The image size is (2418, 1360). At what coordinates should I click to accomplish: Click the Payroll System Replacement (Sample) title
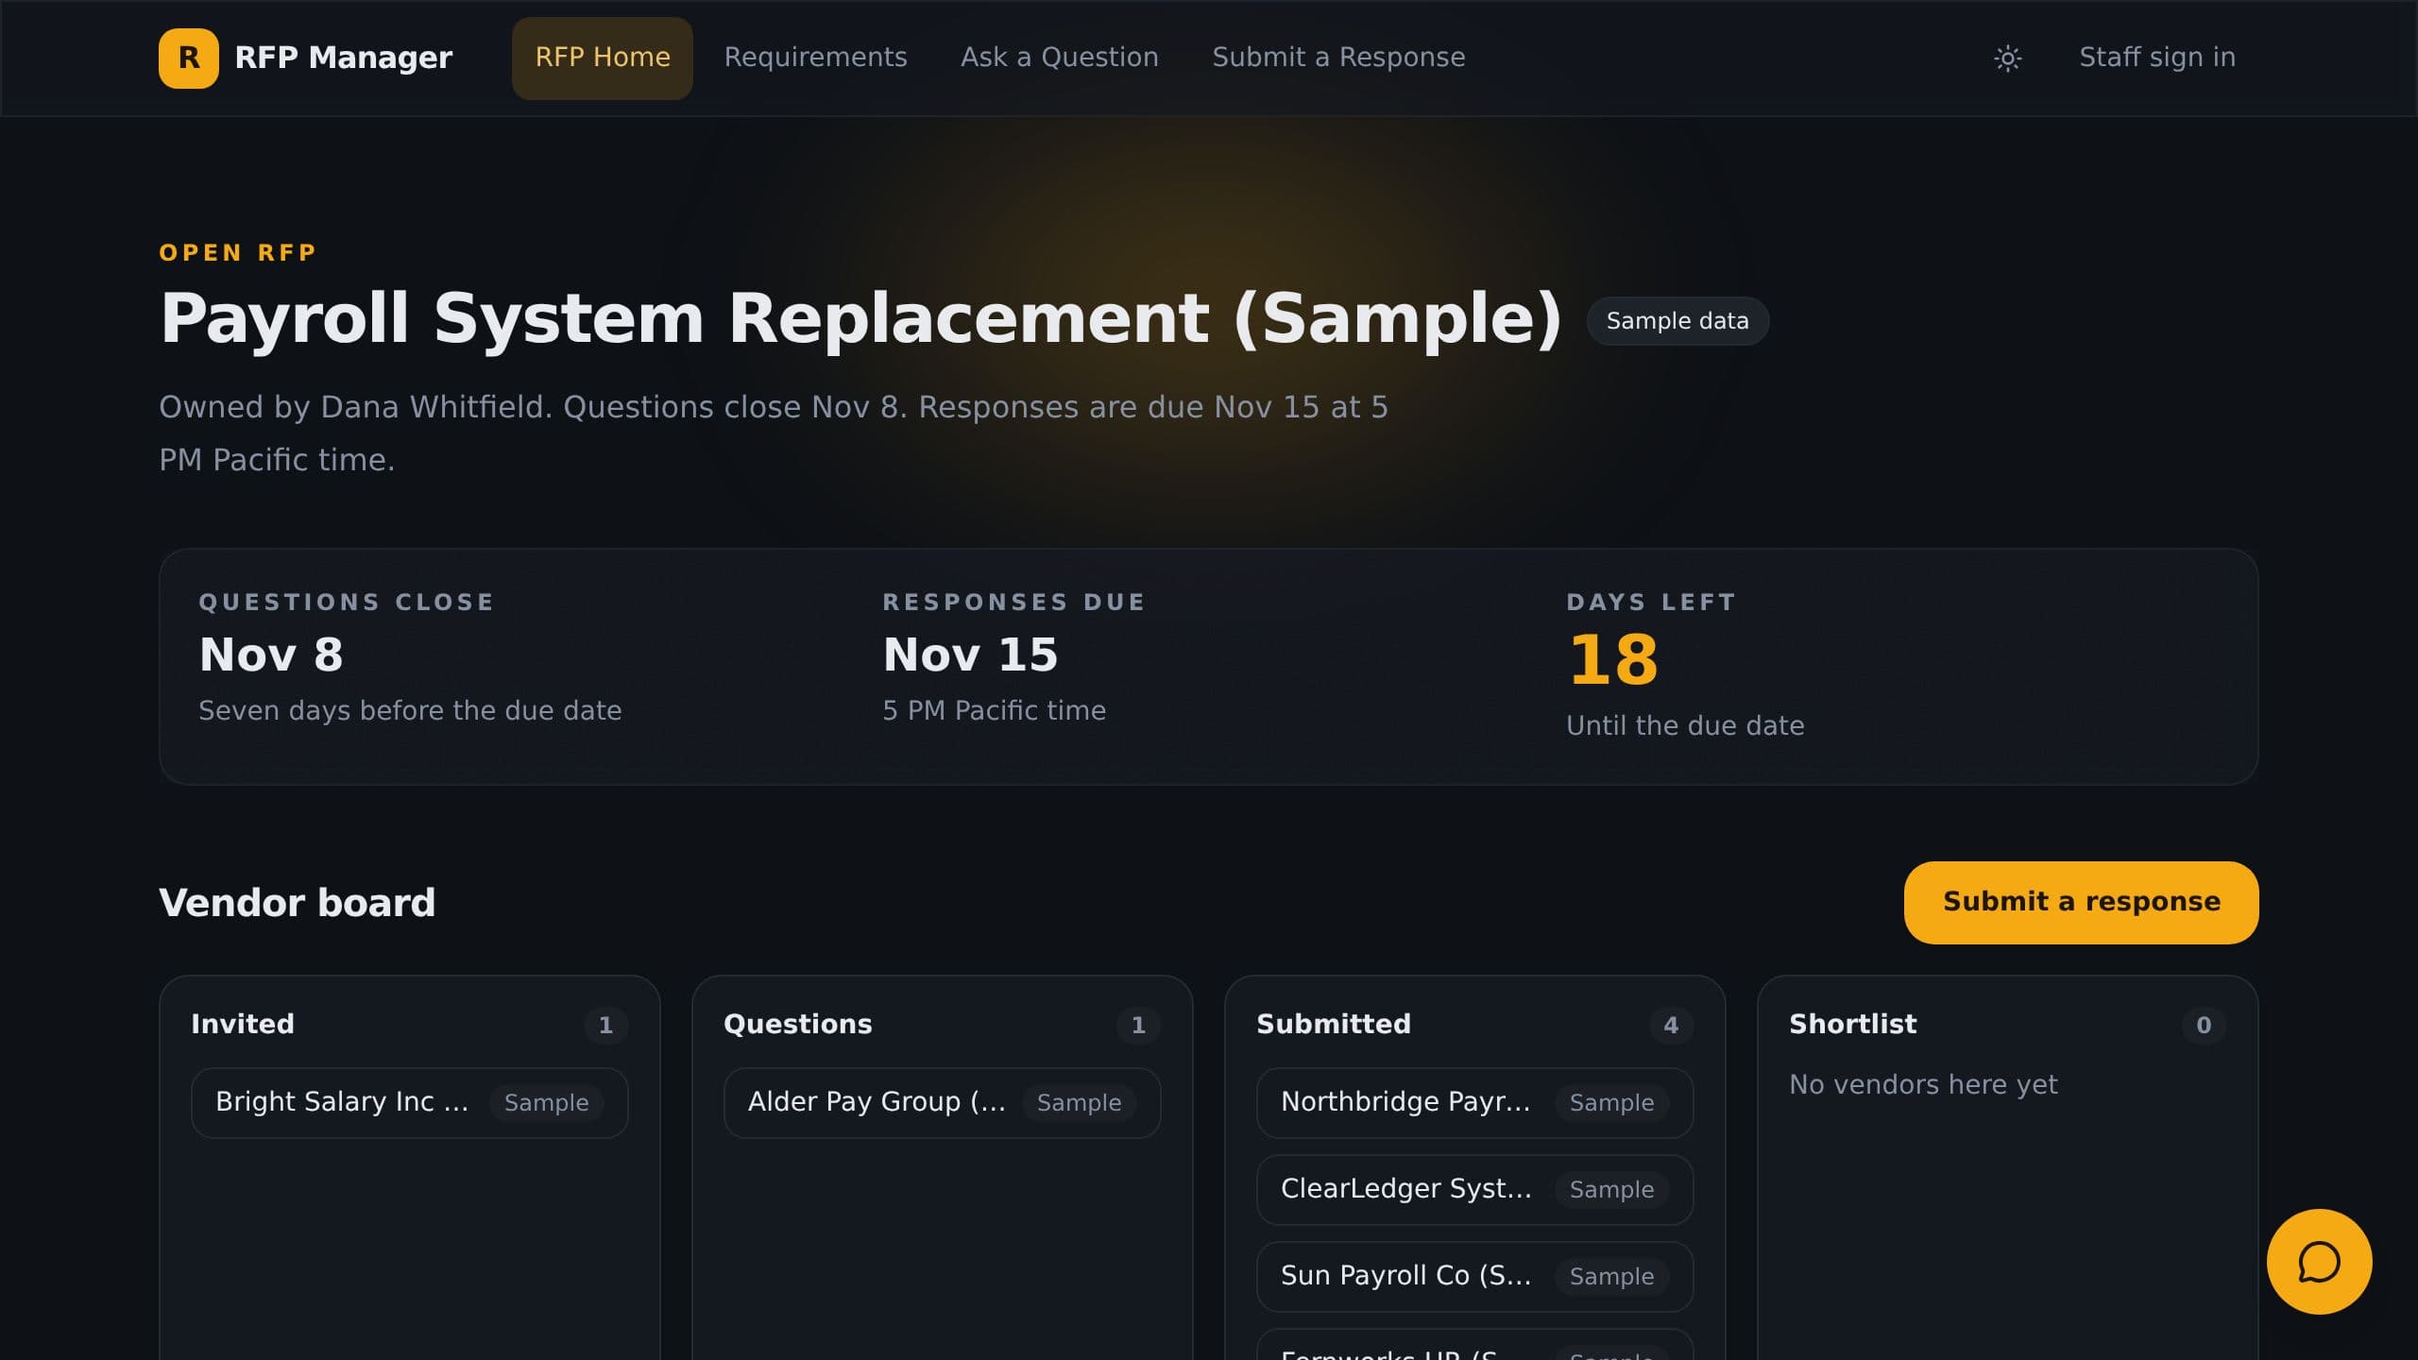(x=860, y=319)
